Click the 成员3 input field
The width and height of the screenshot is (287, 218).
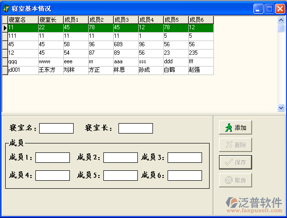(x=185, y=158)
